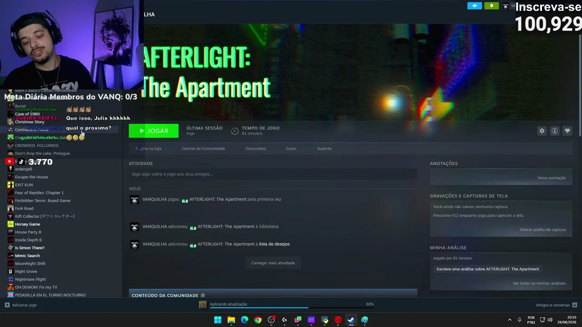The height and width of the screenshot is (327, 582).
Task: Click the Adicionar jogo plus icon
Action: point(7,305)
